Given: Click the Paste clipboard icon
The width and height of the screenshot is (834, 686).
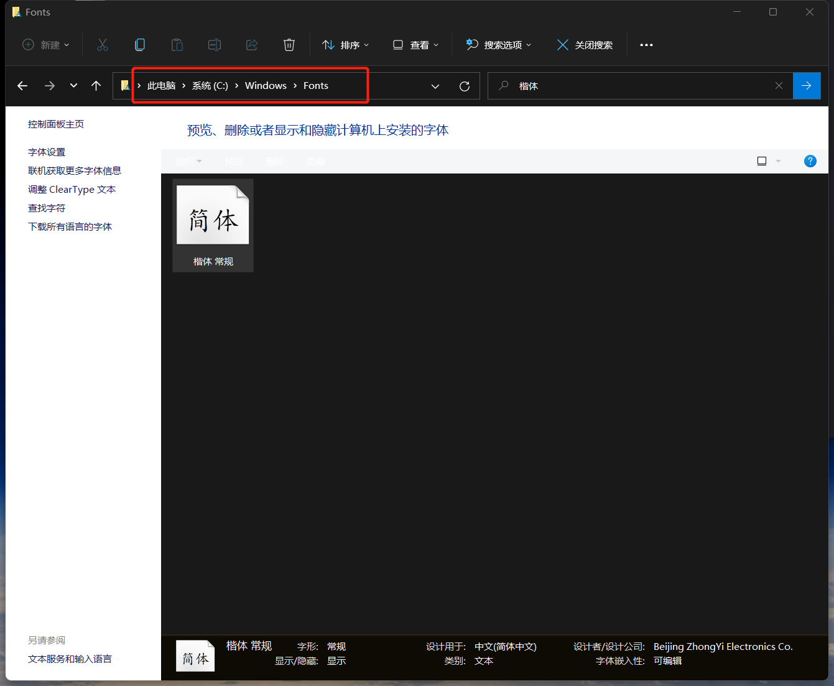Looking at the screenshot, I should pyautogui.click(x=177, y=45).
